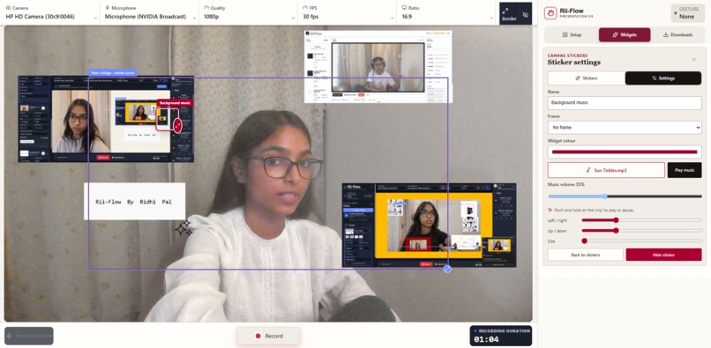
Task: Select the New collage whole scene label
Action: coord(112,72)
